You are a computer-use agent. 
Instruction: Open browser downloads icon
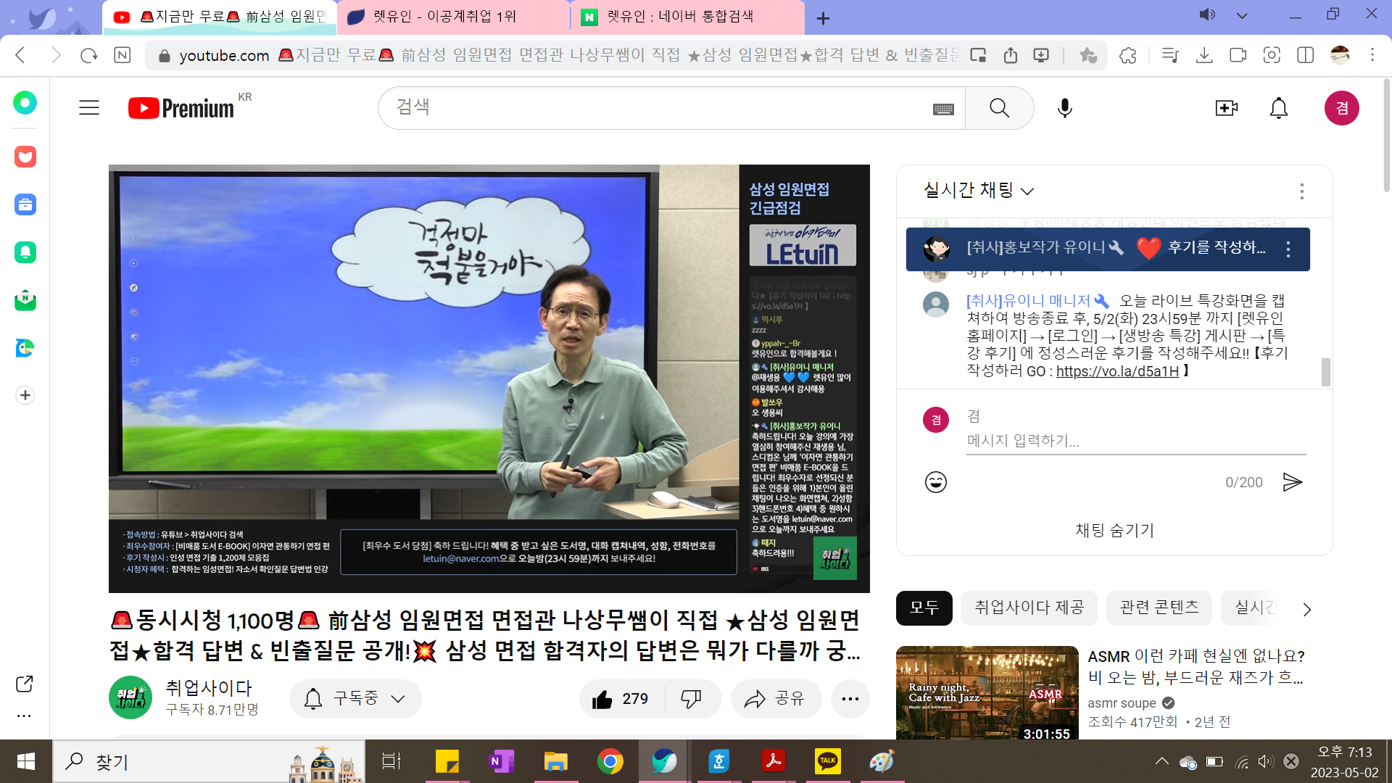click(1204, 55)
